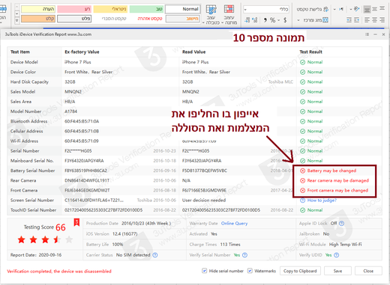Apply the pink 'רע' cell style
The image size is (390, 285).
click(x=74, y=9)
